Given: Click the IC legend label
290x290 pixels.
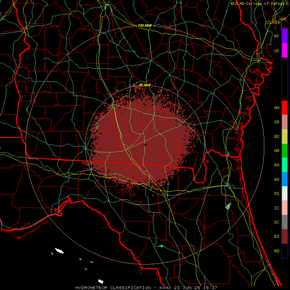Looking at the screenshot, I should pos(277,208).
